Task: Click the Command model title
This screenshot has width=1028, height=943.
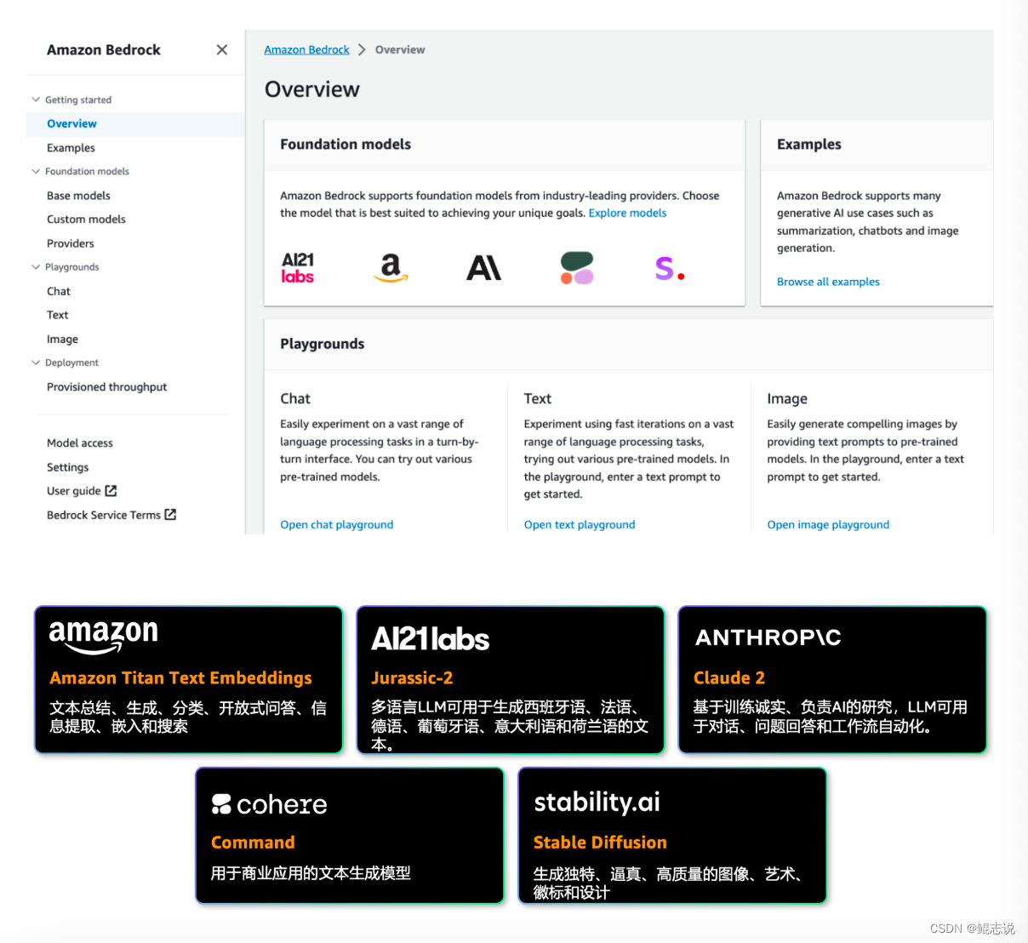Action: [x=253, y=842]
